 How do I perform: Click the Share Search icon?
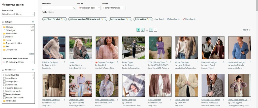pos(183,19)
